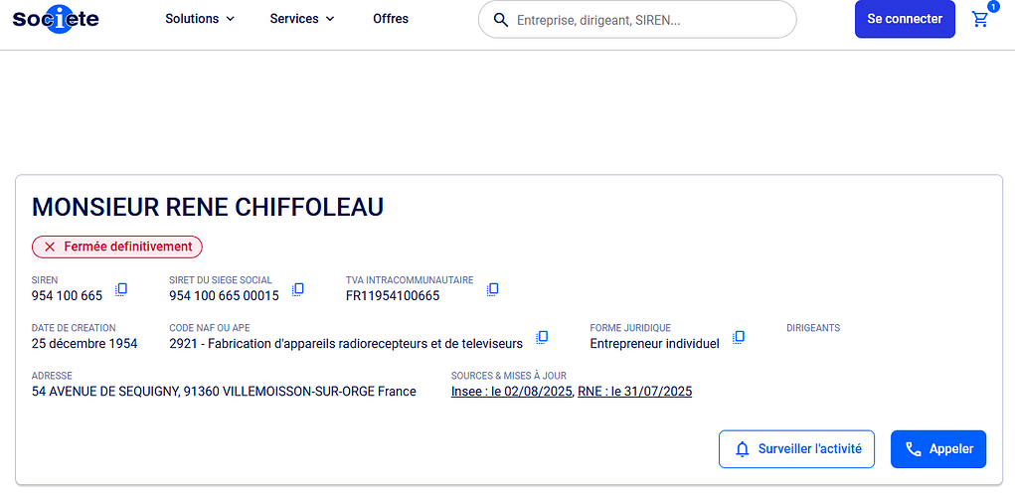
Task: Copy the TVA intracommunautaire number
Action: 493,289
